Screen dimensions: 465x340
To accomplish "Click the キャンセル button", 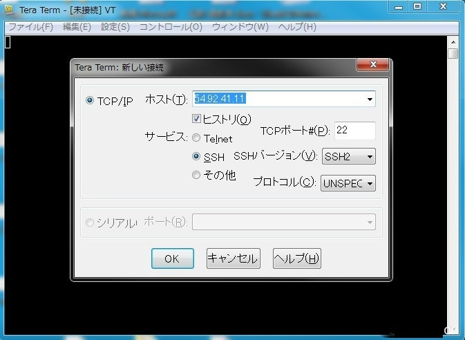I will tap(233, 258).
